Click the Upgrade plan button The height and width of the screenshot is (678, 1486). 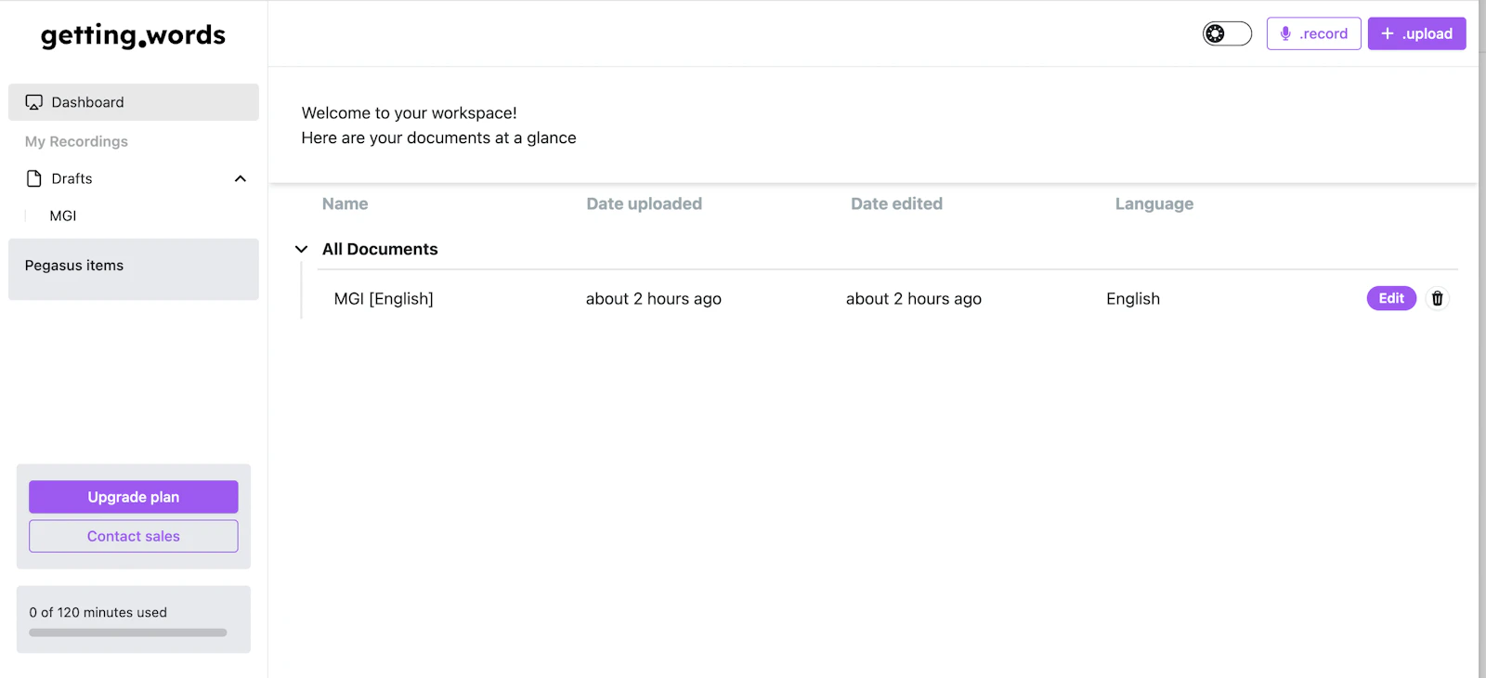134,497
